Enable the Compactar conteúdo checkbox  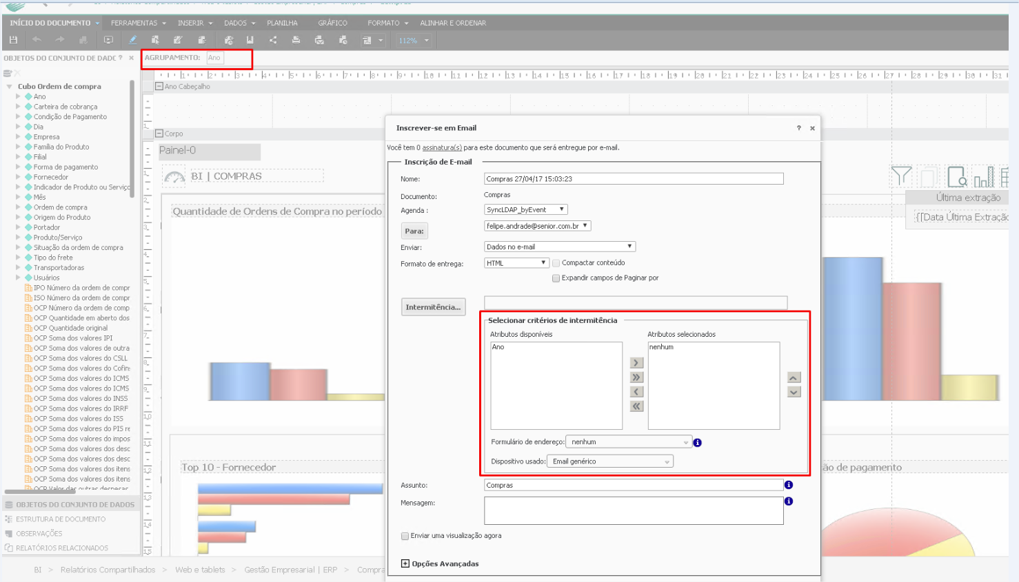tap(556, 263)
